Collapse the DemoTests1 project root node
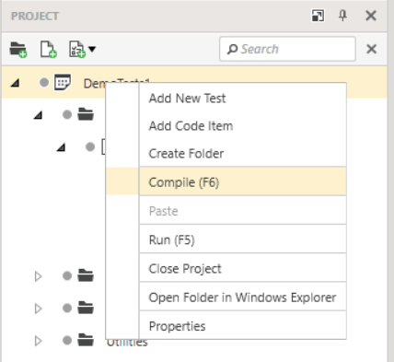 click(x=15, y=83)
